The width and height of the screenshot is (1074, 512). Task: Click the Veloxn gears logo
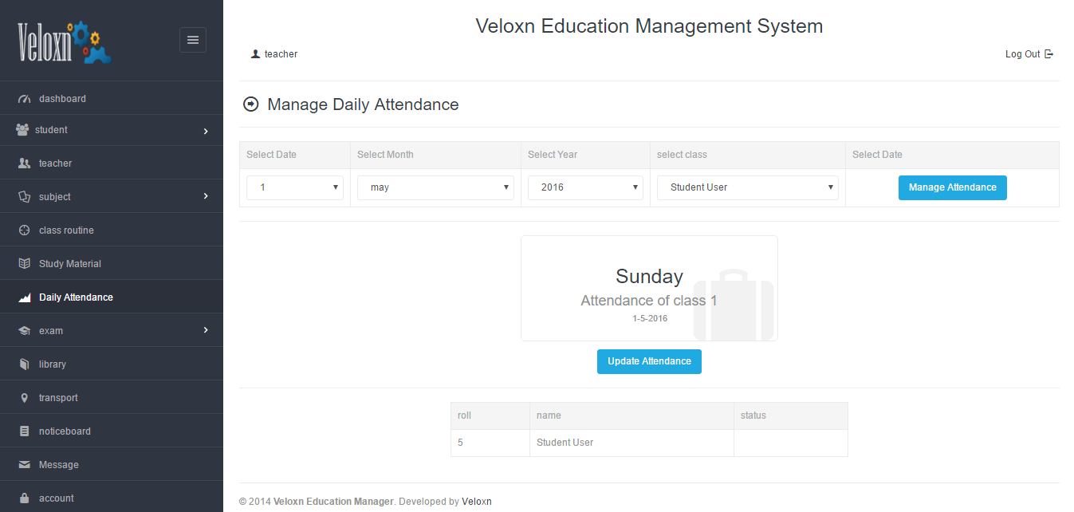coord(65,41)
